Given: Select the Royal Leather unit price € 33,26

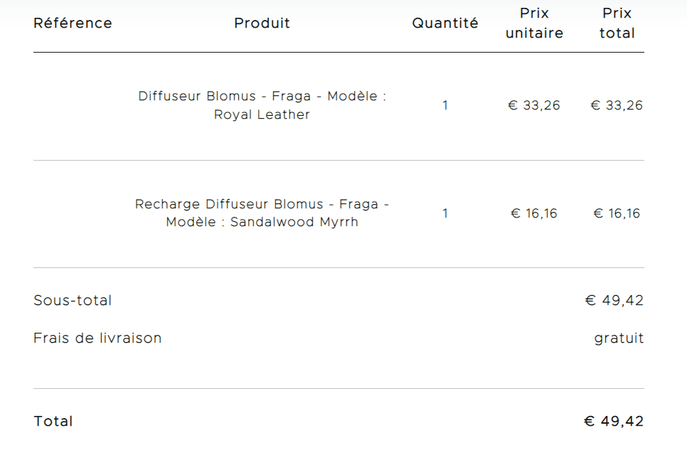Looking at the screenshot, I should pos(534,106).
